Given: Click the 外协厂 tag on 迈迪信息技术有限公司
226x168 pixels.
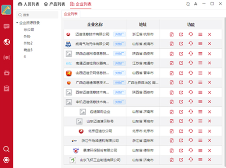Looking at the screenshot, I should pos(119,34).
